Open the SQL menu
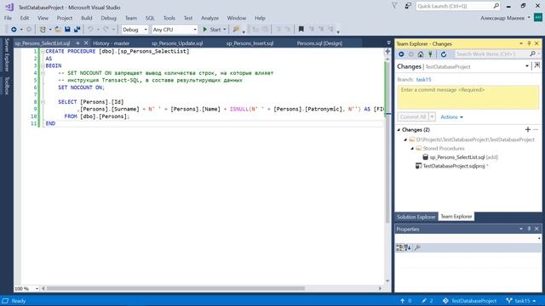 150,18
